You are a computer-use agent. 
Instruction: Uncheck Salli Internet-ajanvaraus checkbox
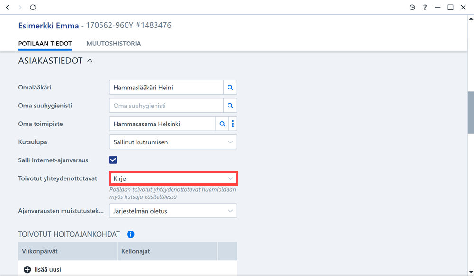(x=113, y=160)
